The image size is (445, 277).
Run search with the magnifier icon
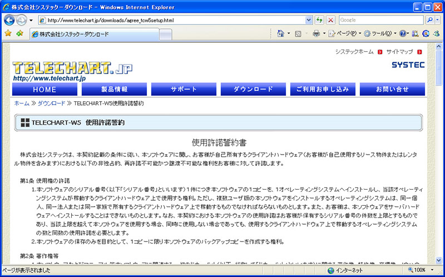(x=430, y=20)
